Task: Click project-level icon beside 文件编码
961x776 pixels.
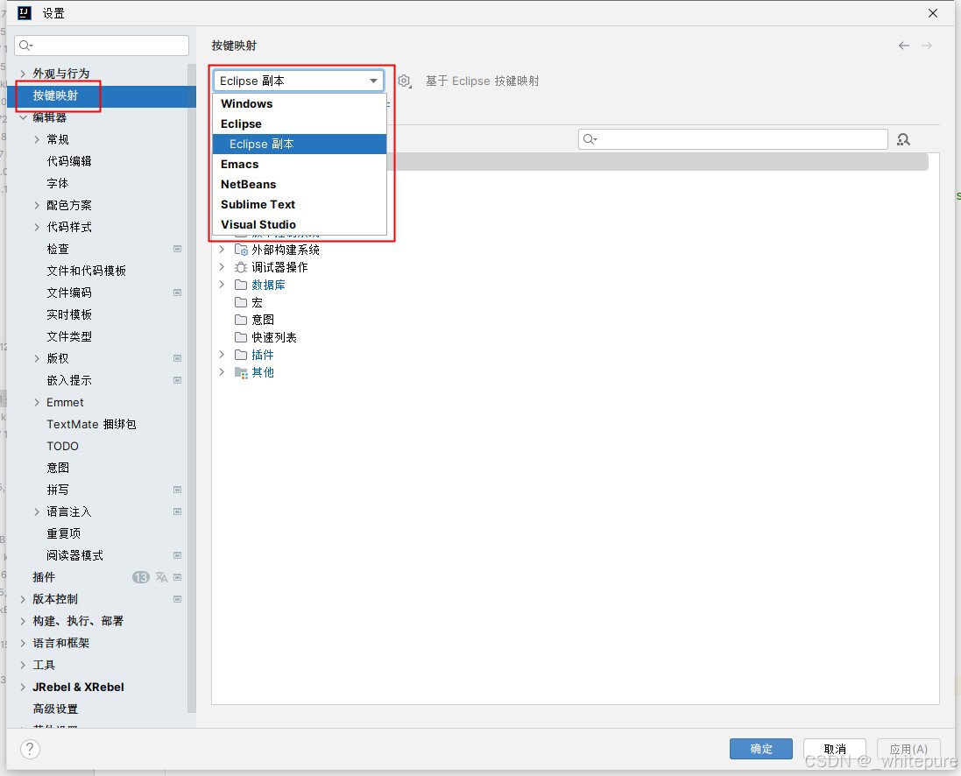Action: [x=177, y=293]
